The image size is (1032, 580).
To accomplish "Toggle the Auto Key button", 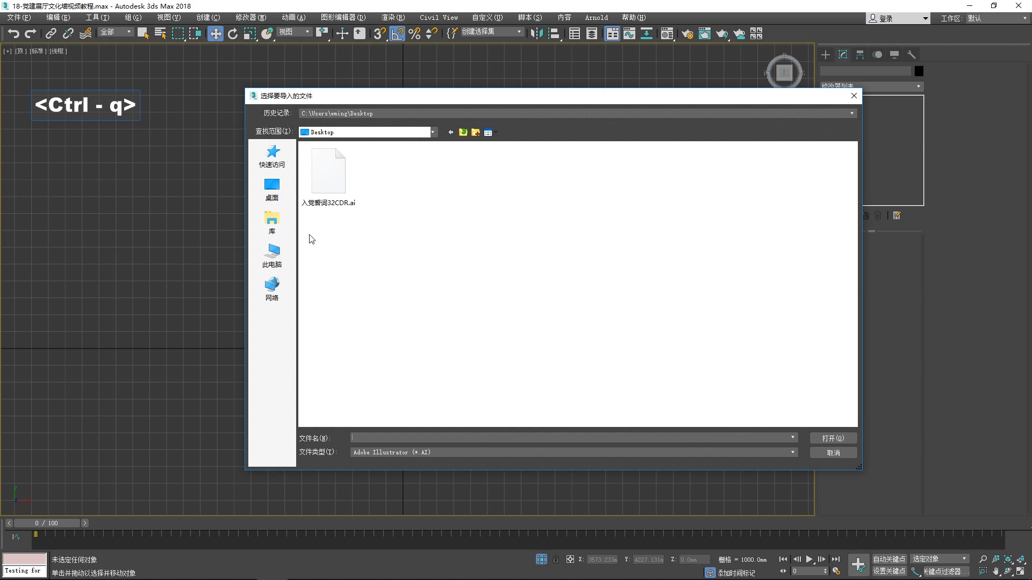I will click(x=888, y=559).
